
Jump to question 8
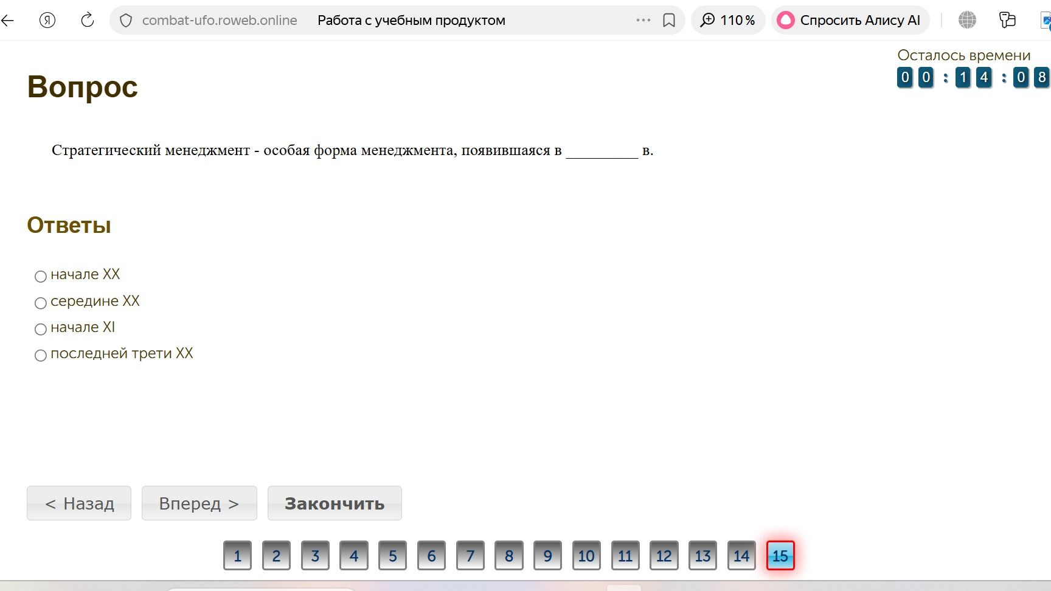tap(509, 556)
